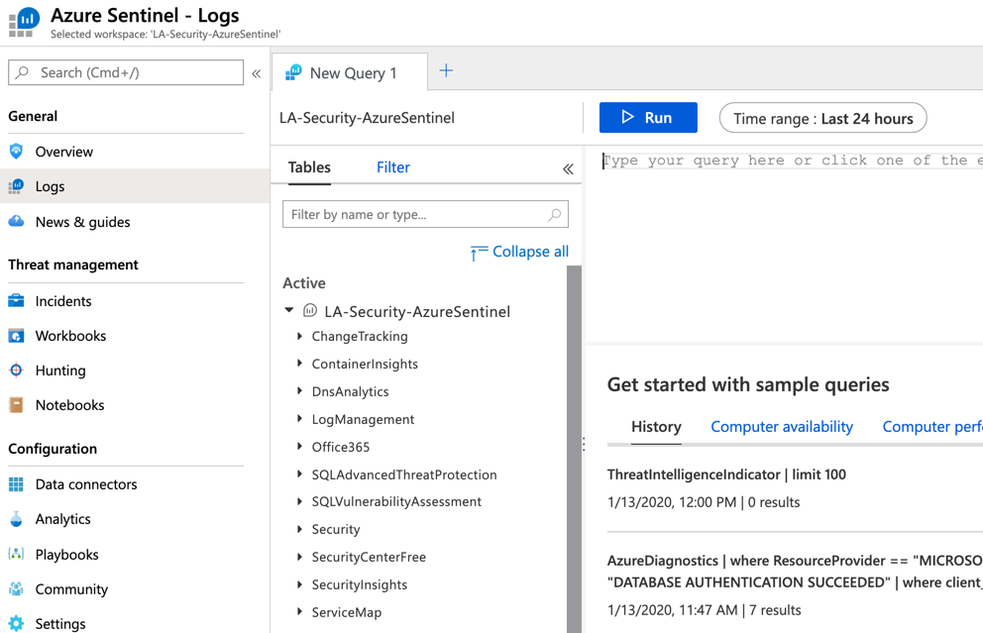Switch to the Filter tab in Tables panel
This screenshot has height=633, width=983.
coord(393,166)
